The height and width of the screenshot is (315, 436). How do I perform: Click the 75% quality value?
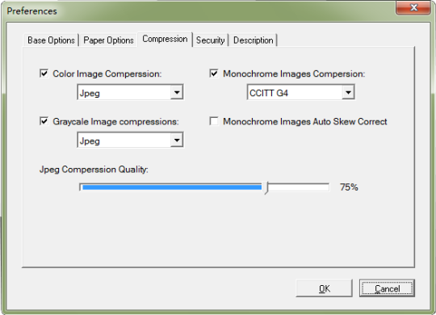(349, 187)
